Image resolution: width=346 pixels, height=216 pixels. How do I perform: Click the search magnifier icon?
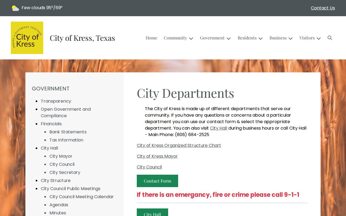point(330,38)
